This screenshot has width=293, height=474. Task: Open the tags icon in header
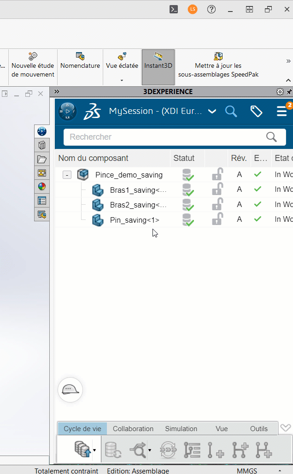(x=256, y=111)
